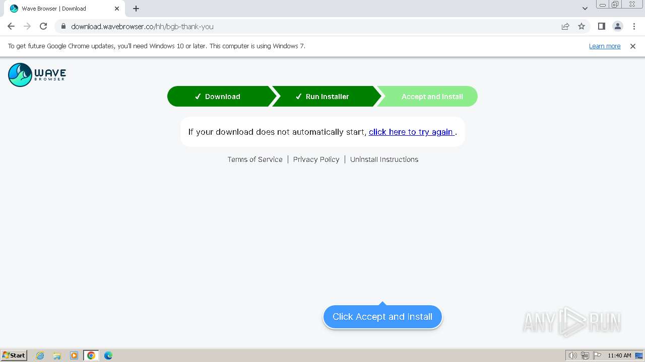Image resolution: width=645 pixels, height=362 pixels.
Task: Reload the current page
Action: click(x=43, y=26)
